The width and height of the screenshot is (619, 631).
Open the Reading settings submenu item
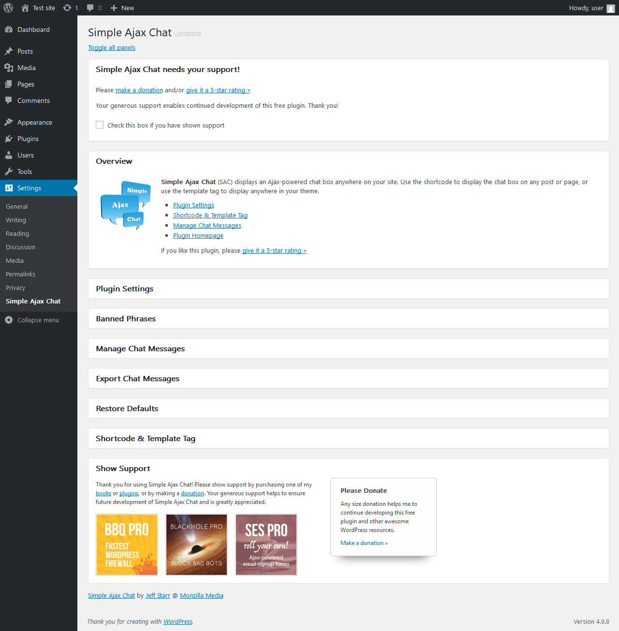(x=39, y=233)
